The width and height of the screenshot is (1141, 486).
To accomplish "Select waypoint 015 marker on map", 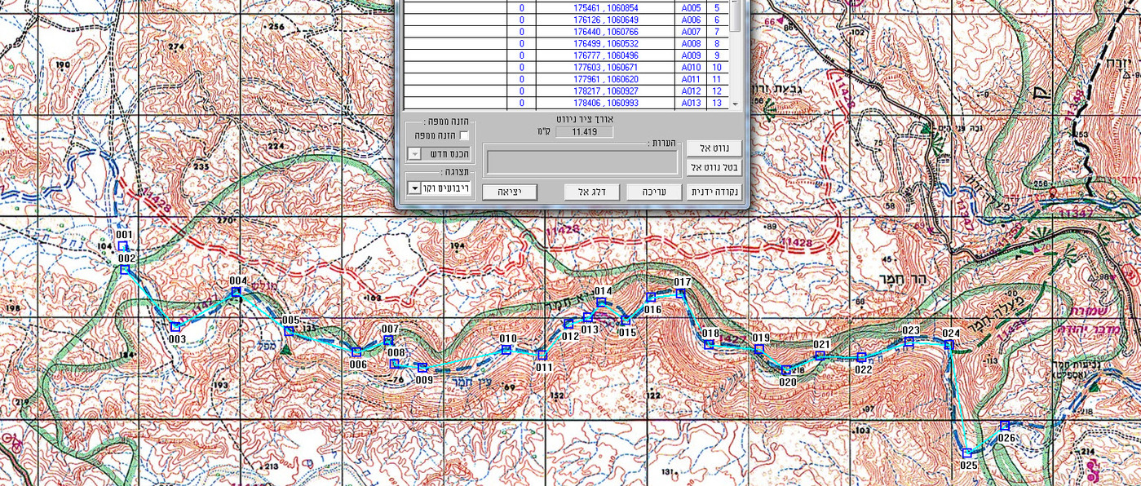I will coord(626,320).
